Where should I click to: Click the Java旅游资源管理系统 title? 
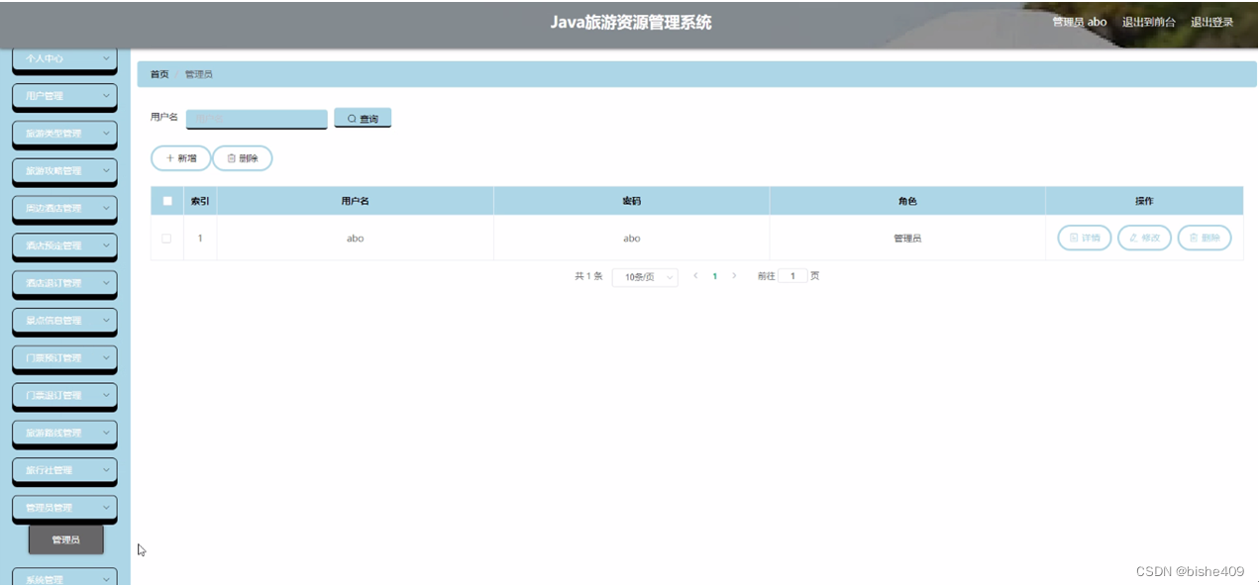coord(631,23)
